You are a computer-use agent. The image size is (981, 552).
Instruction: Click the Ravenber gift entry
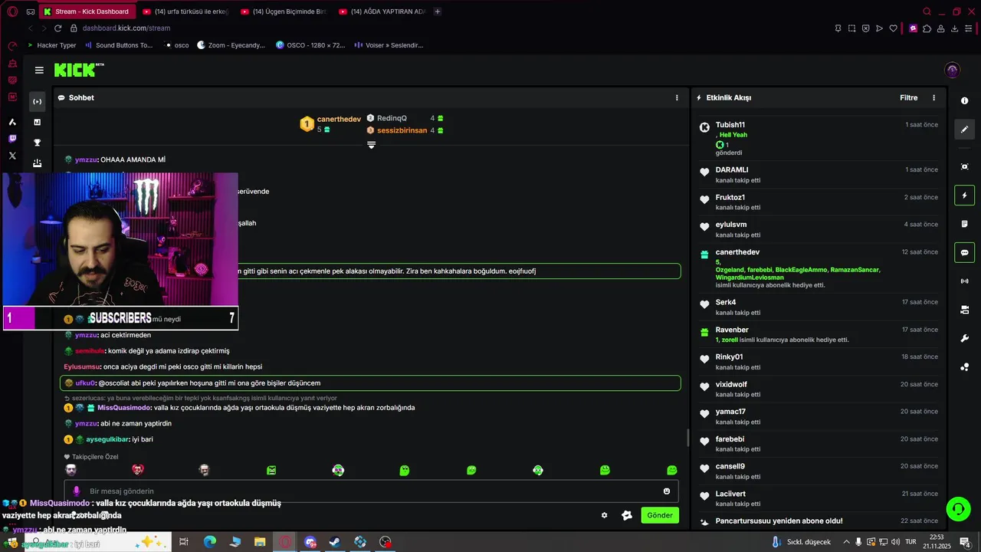pyautogui.click(x=819, y=334)
